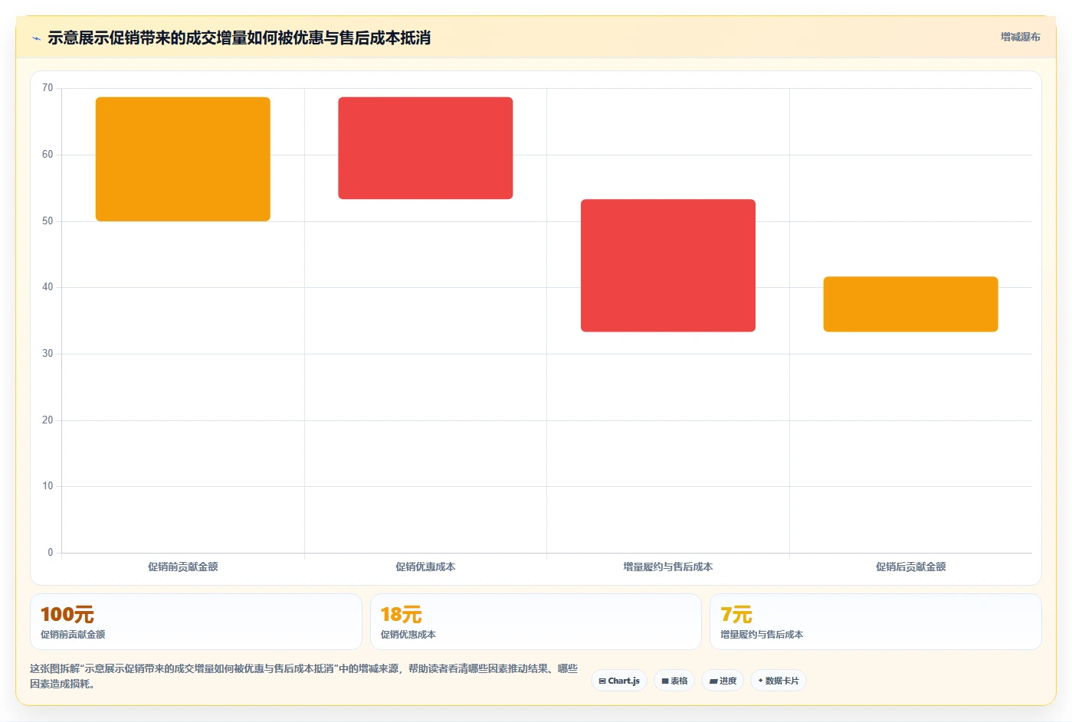Click the y-axis value 50
The height and width of the screenshot is (722, 1072).
[x=48, y=221]
